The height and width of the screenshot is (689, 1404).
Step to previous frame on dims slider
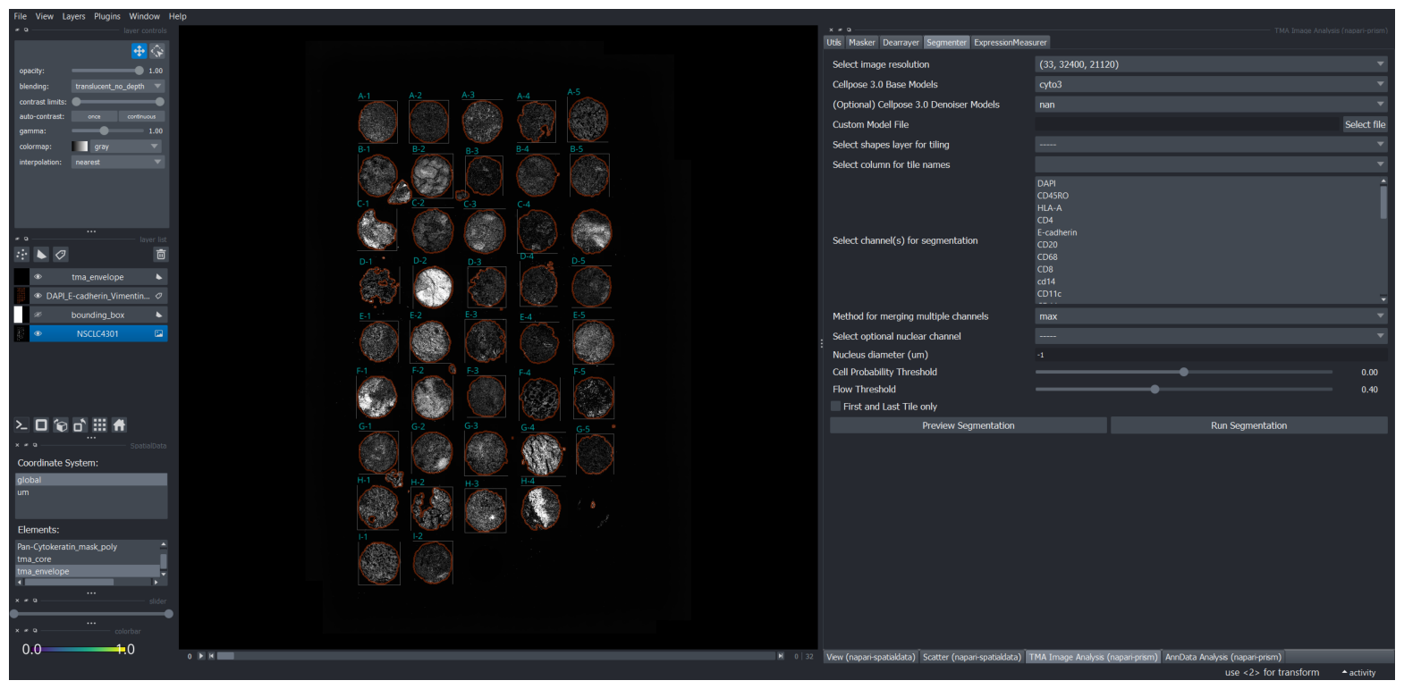point(211,656)
